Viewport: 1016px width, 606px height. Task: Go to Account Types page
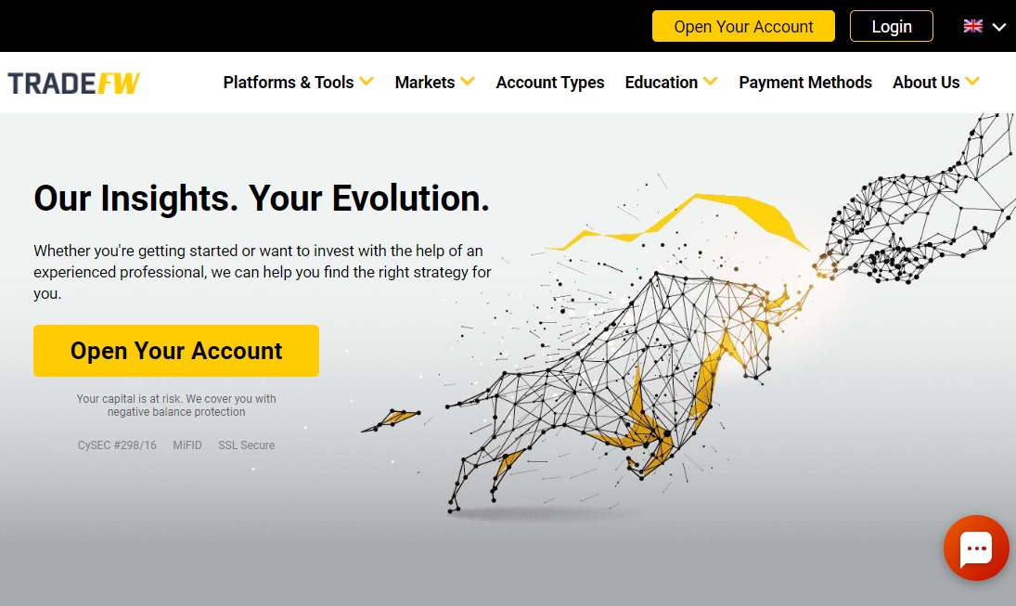550,83
